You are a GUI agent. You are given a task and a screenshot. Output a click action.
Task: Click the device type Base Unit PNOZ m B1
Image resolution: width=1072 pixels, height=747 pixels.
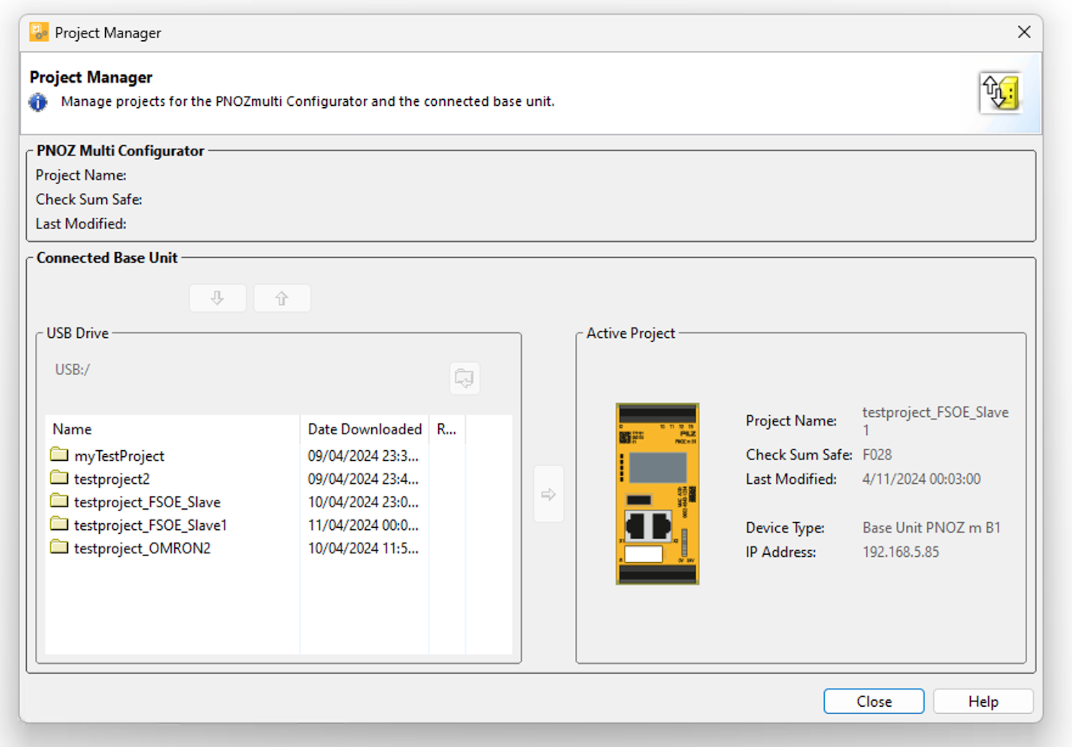pos(931,528)
